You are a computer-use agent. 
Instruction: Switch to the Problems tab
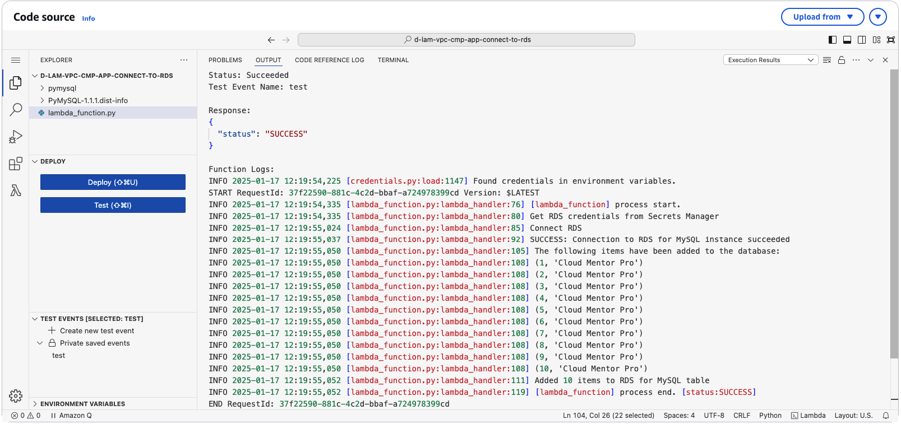(225, 60)
